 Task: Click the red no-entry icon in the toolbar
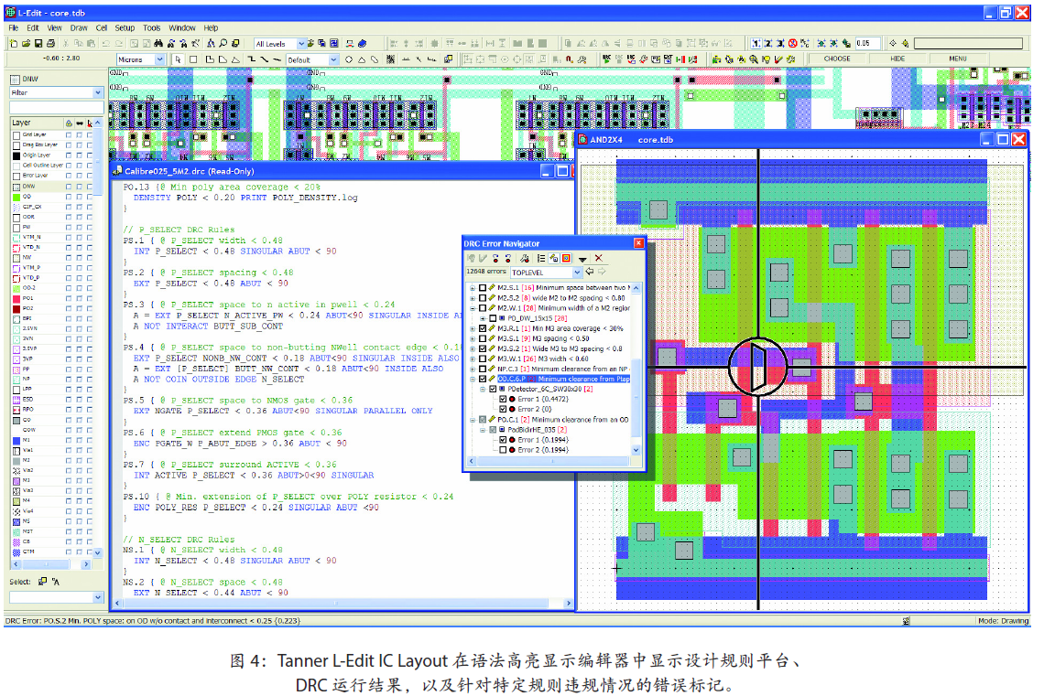793,43
